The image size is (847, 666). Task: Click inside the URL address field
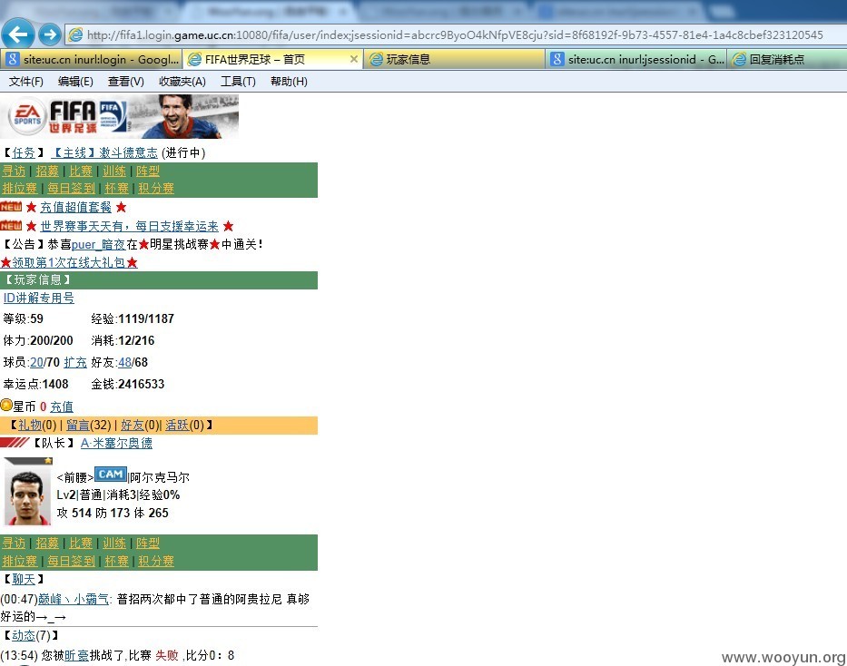[454, 35]
